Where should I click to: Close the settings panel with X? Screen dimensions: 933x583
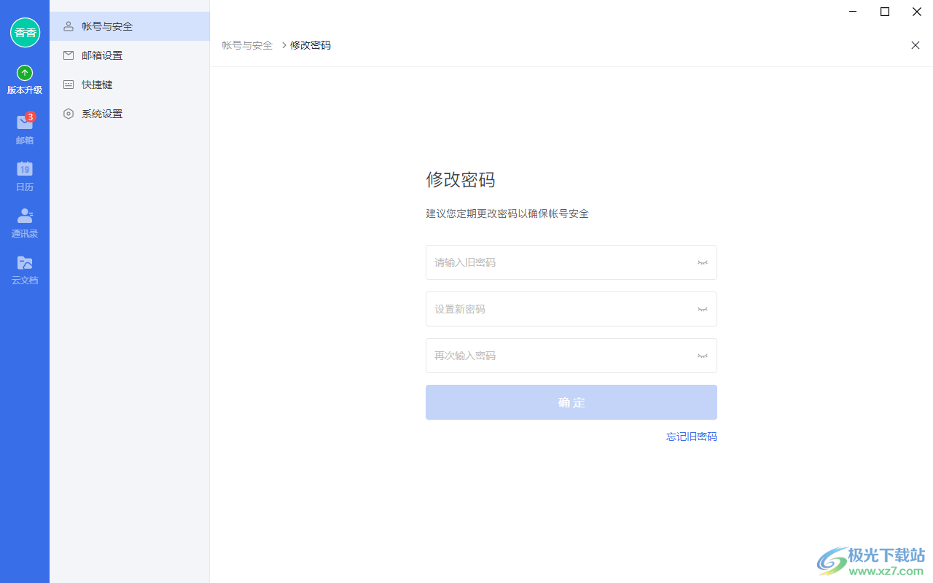[x=916, y=45]
